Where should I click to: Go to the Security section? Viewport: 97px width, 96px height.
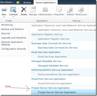click(x=6, y=33)
